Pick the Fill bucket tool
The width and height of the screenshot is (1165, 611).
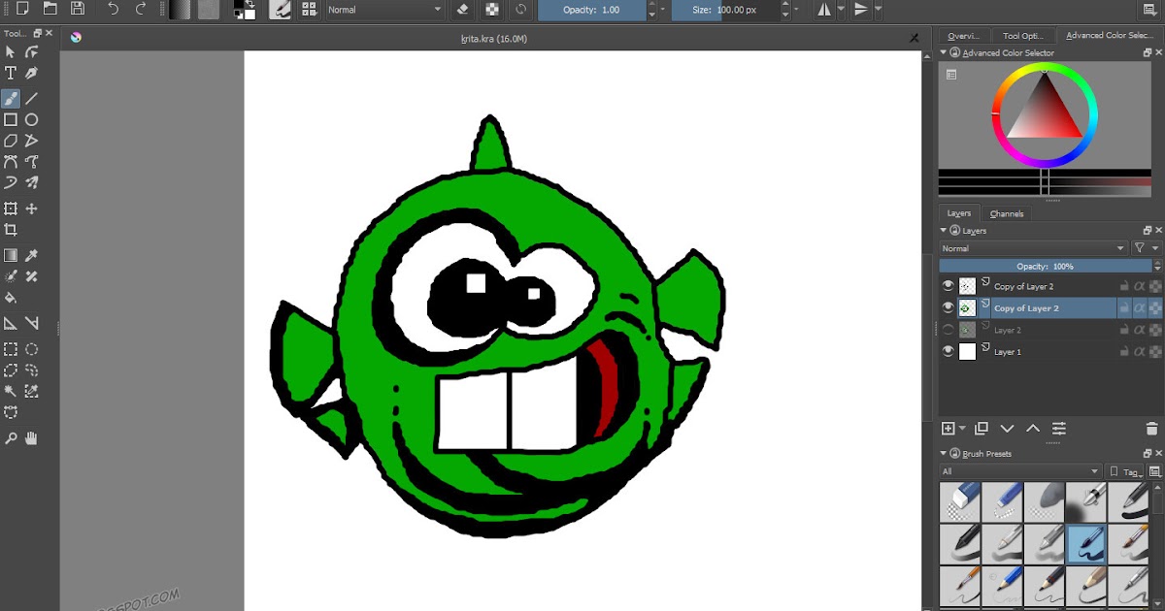[11, 298]
